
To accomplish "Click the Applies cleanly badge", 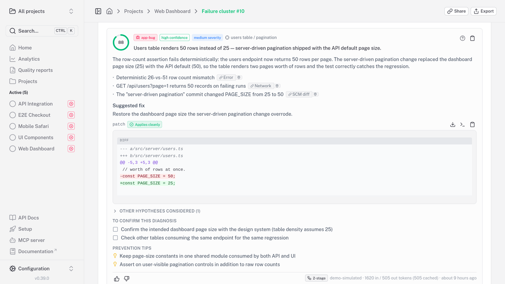I will 144,125.
